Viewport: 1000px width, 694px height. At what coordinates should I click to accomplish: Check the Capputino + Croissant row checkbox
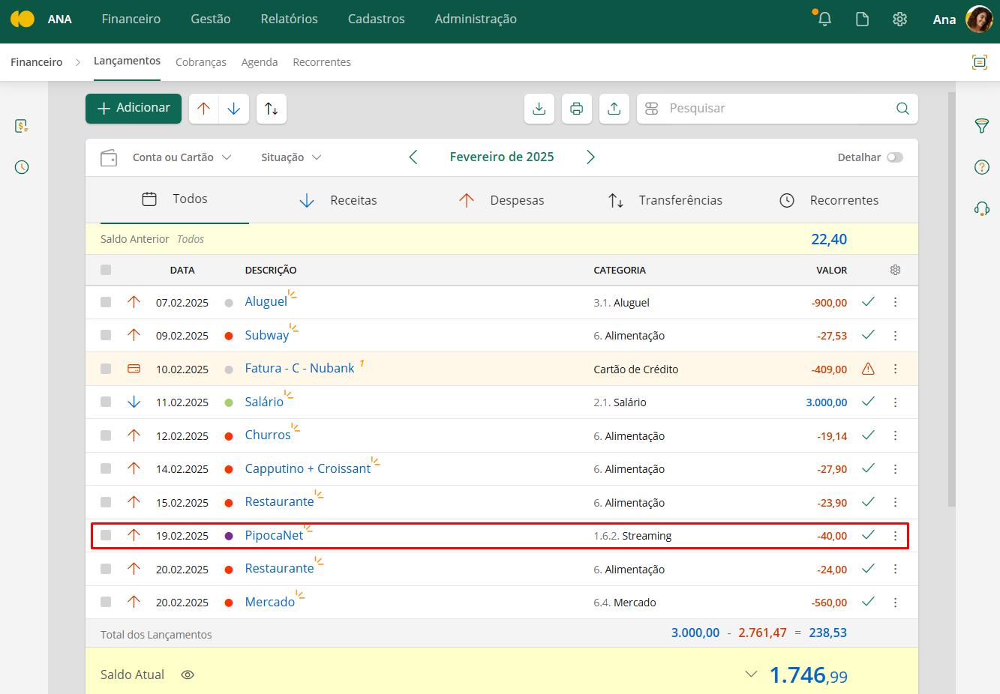point(106,468)
